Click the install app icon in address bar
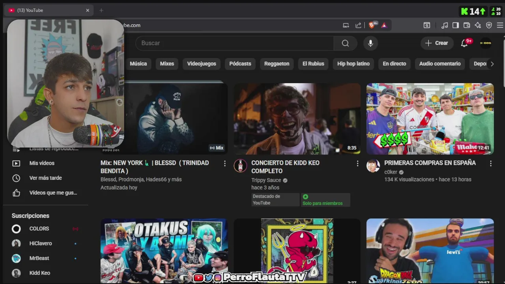This screenshot has width=505, height=284. (346, 25)
